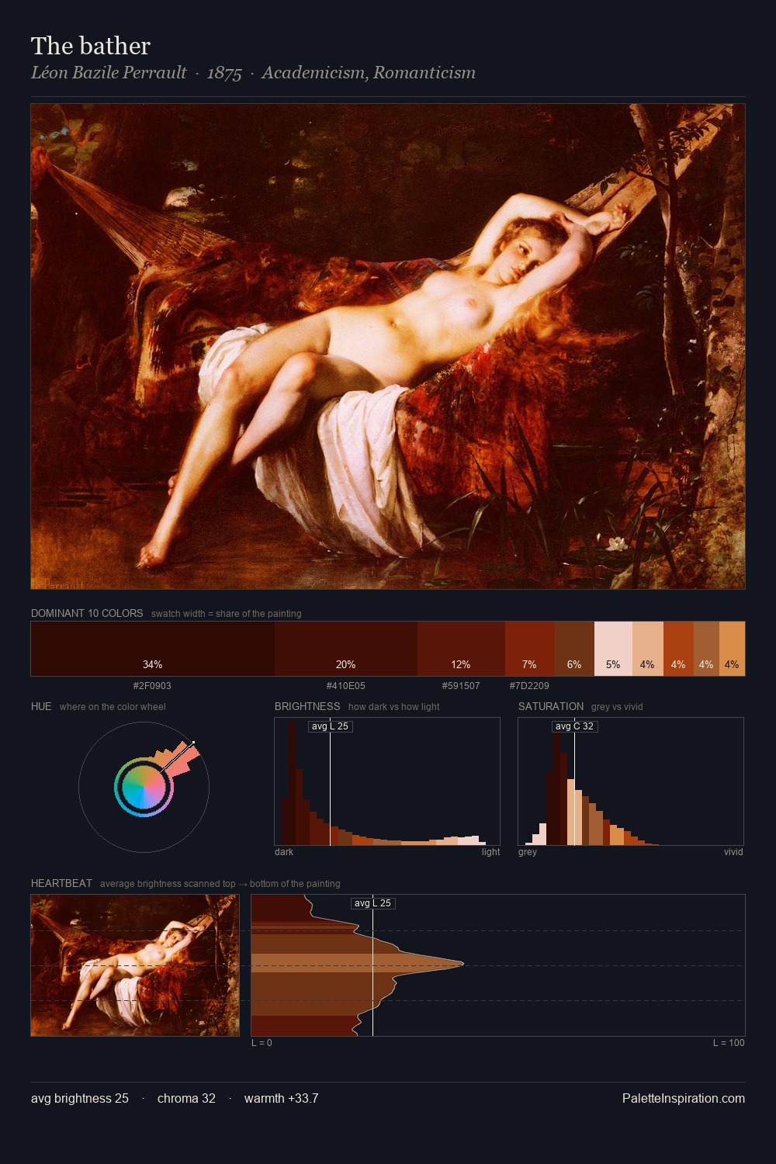776x1164 pixels.
Task: Click "vivid" axis label under saturation
Action: coord(733,852)
